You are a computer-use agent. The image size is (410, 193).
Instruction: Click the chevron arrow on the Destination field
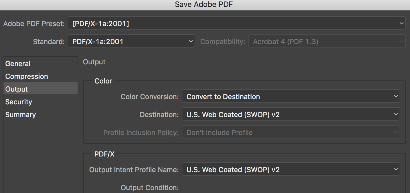point(396,114)
